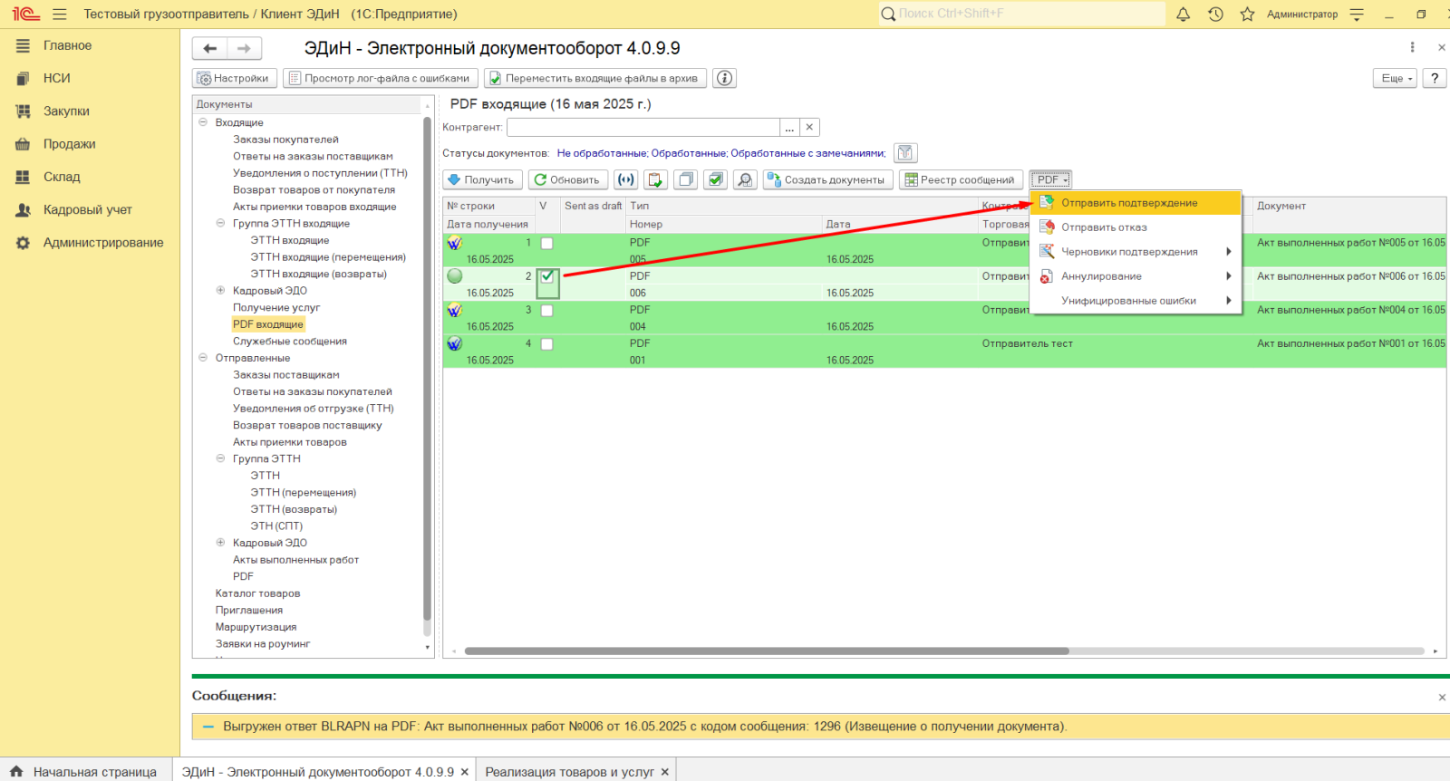Click the select-all checkmarks icon
Screen dimensions: 1450x781
click(x=716, y=179)
